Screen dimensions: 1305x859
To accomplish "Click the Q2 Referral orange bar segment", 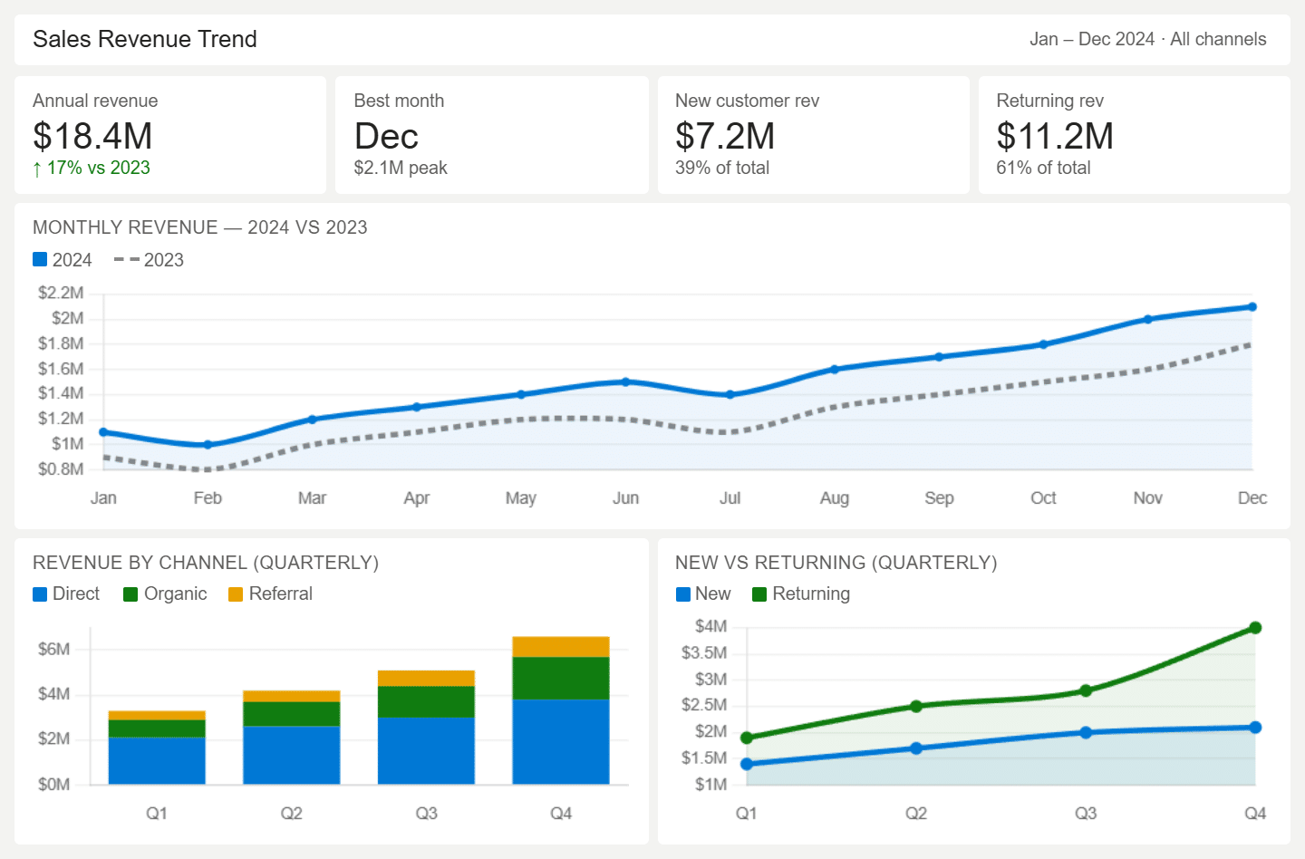I will [292, 696].
